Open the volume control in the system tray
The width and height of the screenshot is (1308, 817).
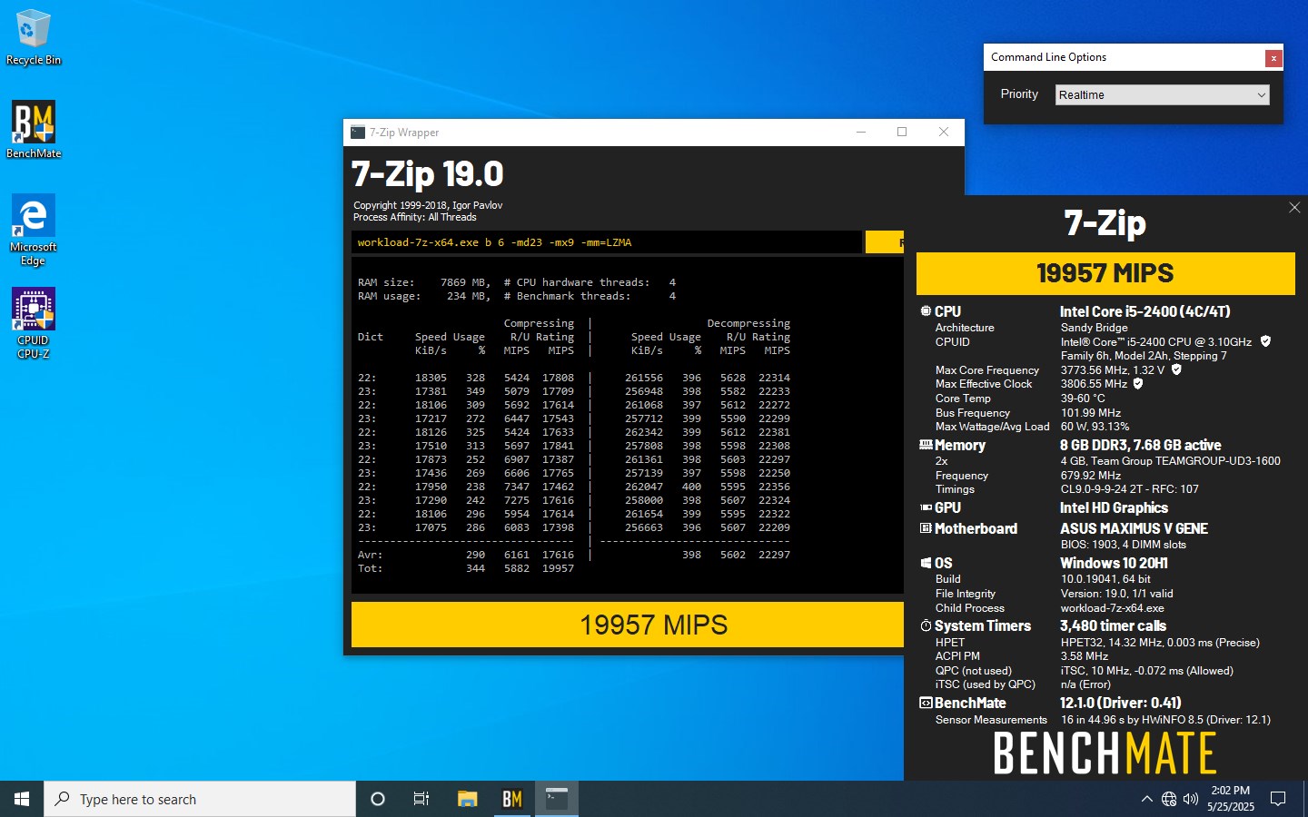pos(1191,799)
